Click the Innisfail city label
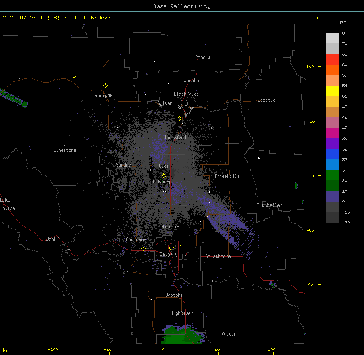The width and height of the screenshot is (364, 355). coord(175,137)
